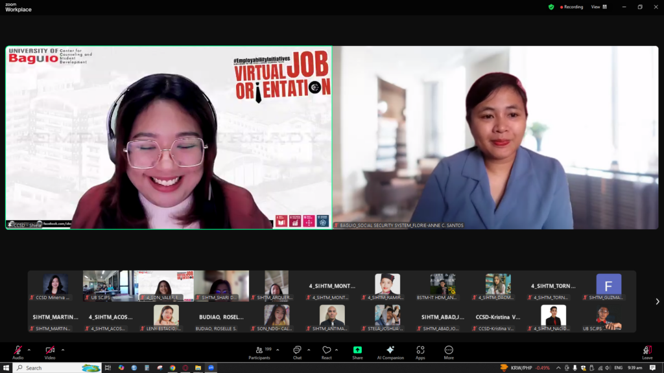Start camera with the Video icon
Screen dimensions: 664x373
pyautogui.click(x=50, y=352)
